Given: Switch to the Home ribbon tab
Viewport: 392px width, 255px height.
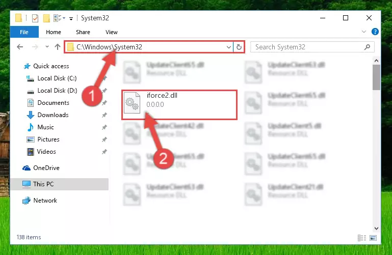Looking at the screenshot, I should click(53, 32).
